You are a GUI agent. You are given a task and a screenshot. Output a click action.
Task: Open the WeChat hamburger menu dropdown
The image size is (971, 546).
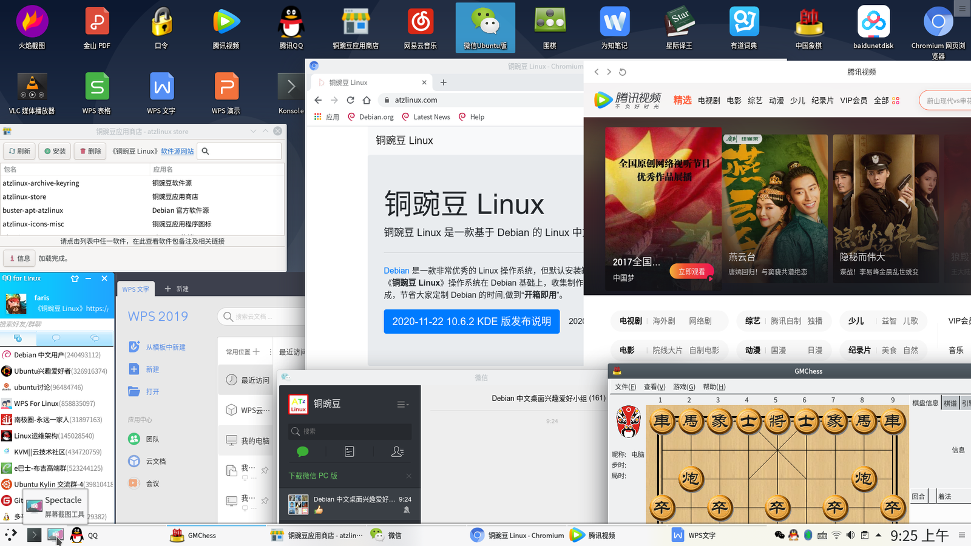pos(403,404)
